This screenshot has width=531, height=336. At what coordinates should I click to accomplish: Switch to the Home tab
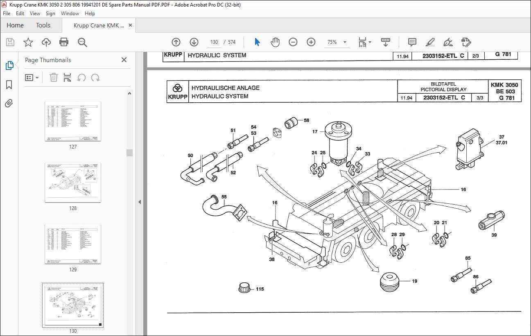pos(15,25)
